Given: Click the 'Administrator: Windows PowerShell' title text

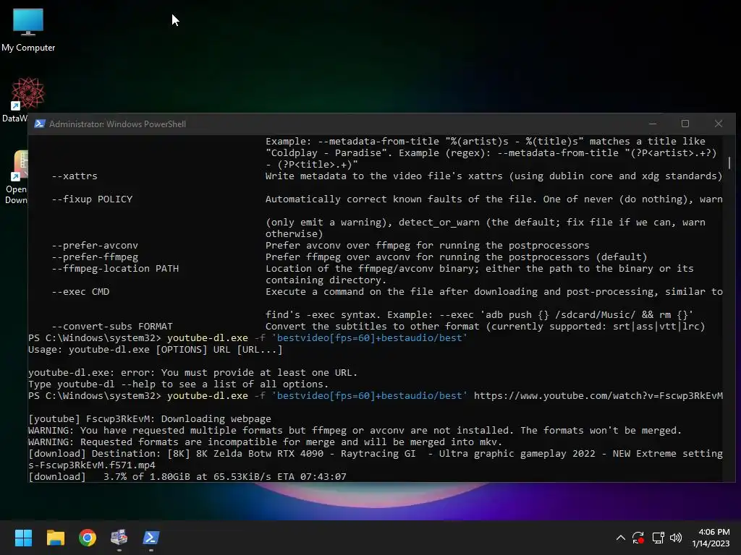Looking at the screenshot, I should click(x=117, y=124).
